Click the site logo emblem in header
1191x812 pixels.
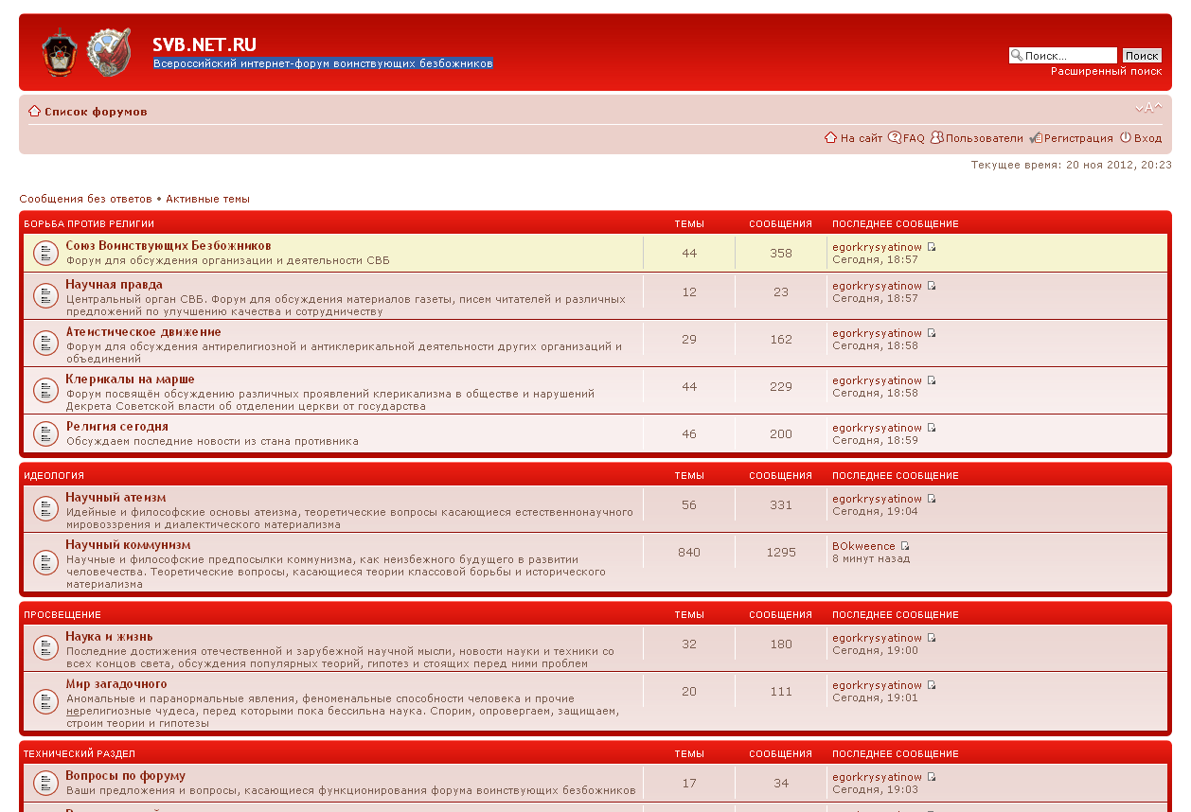tap(86, 52)
